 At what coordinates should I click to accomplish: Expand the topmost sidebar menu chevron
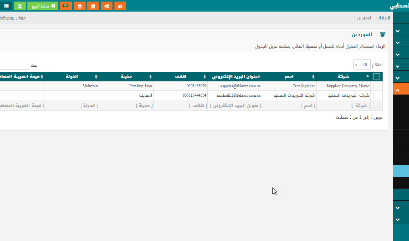click(398, 31)
